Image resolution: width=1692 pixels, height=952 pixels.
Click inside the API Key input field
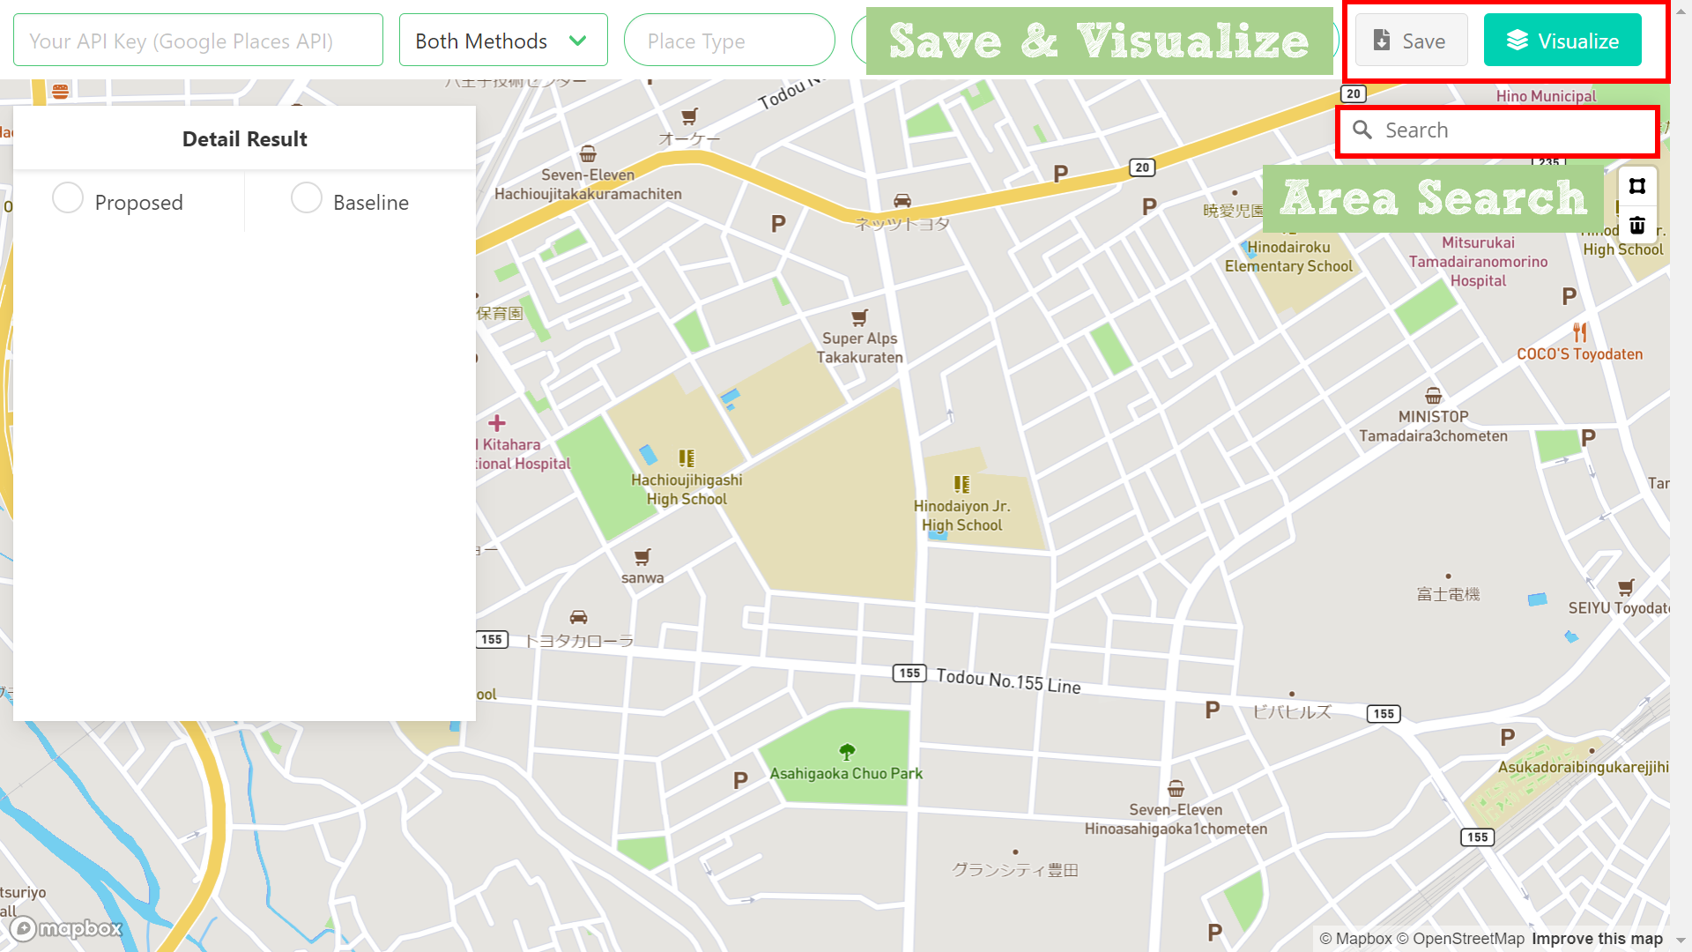197,40
